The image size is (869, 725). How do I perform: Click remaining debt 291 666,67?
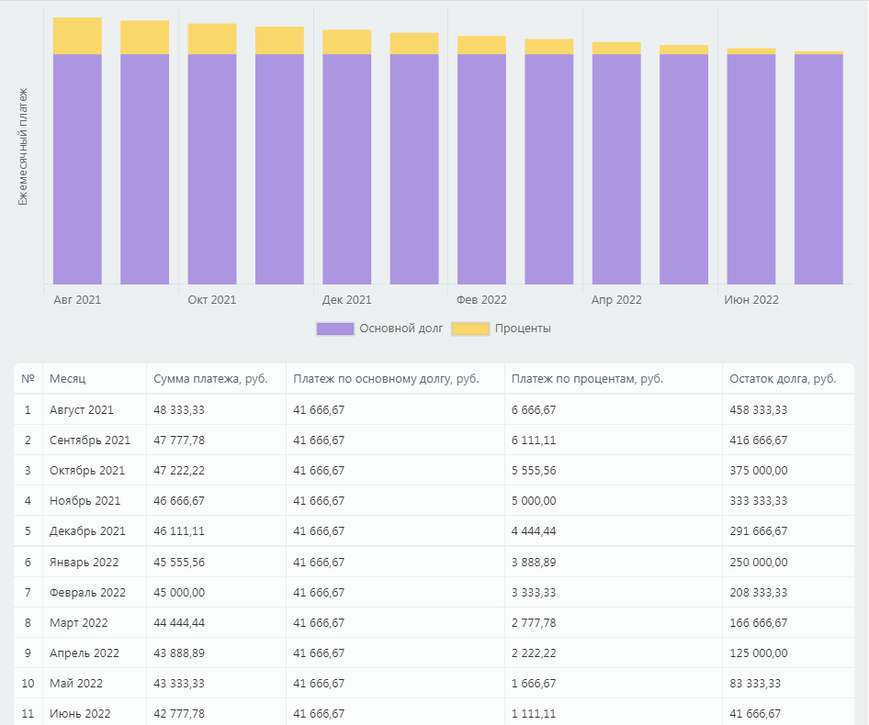click(758, 531)
